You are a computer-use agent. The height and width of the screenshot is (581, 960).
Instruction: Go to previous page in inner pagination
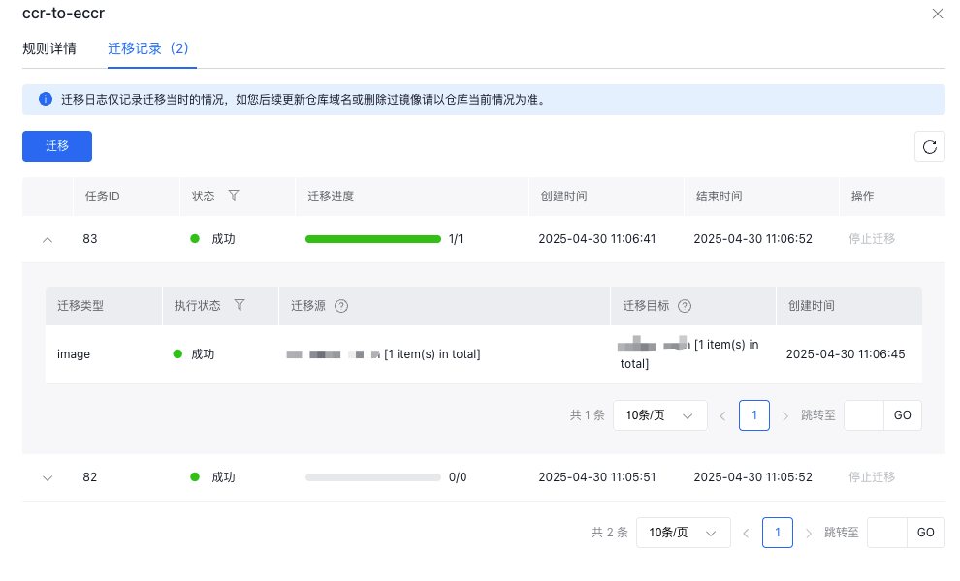(x=723, y=415)
